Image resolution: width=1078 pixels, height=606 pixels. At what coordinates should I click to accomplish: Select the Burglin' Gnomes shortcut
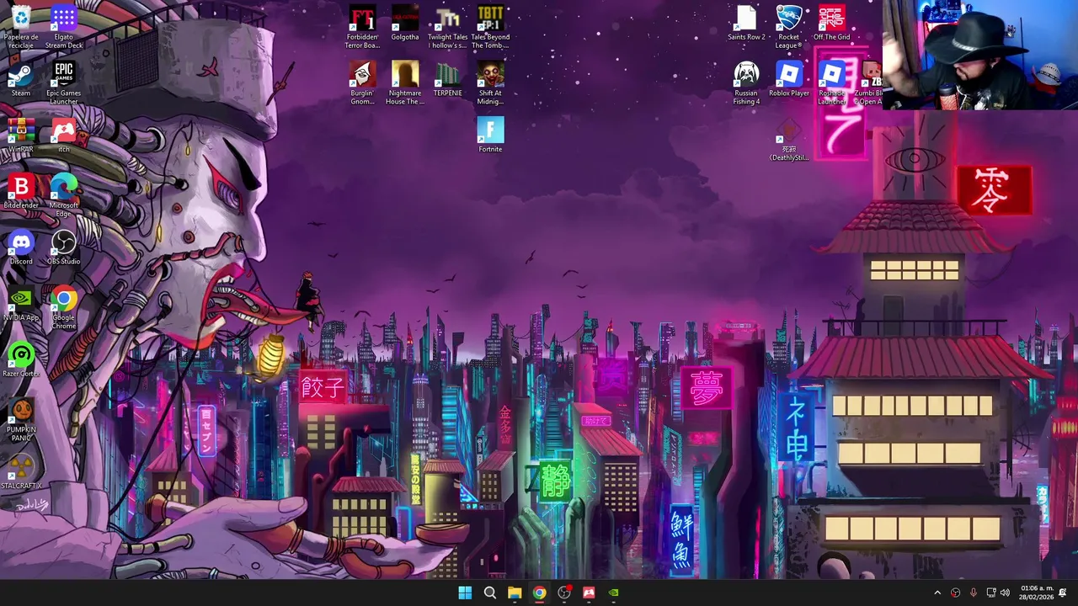click(362, 82)
